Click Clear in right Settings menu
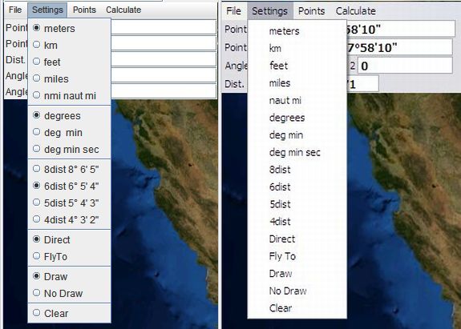This screenshot has width=461, height=329. [297, 308]
